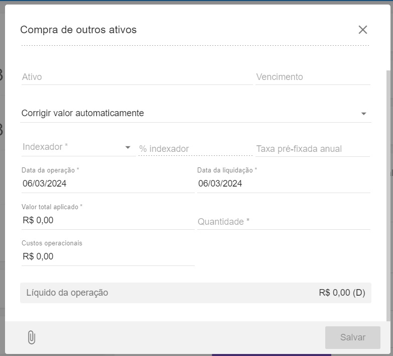The width and height of the screenshot is (393, 356).
Task: Click the R$ 0,00 (D) net total
Action: [x=342, y=293]
